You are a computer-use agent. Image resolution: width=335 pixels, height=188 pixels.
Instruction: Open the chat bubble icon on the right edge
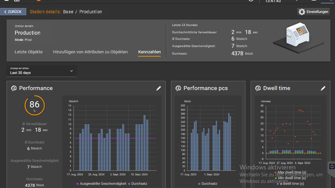tap(332, 166)
